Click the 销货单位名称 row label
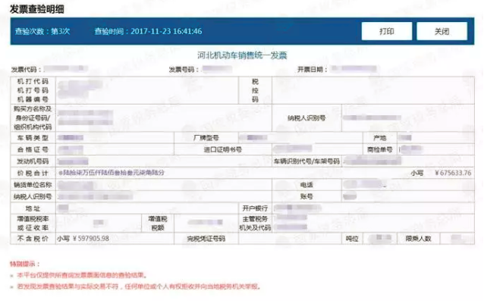The width and height of the screenshot is (484, 307). [x=32, y=184]
